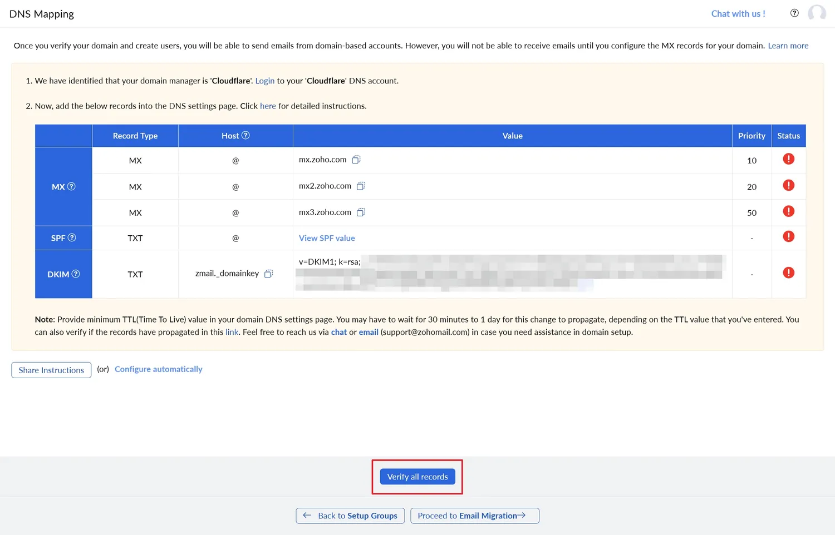Open the Host column help tooltip
The image size is (835, 535).
(x=247, y=135)
